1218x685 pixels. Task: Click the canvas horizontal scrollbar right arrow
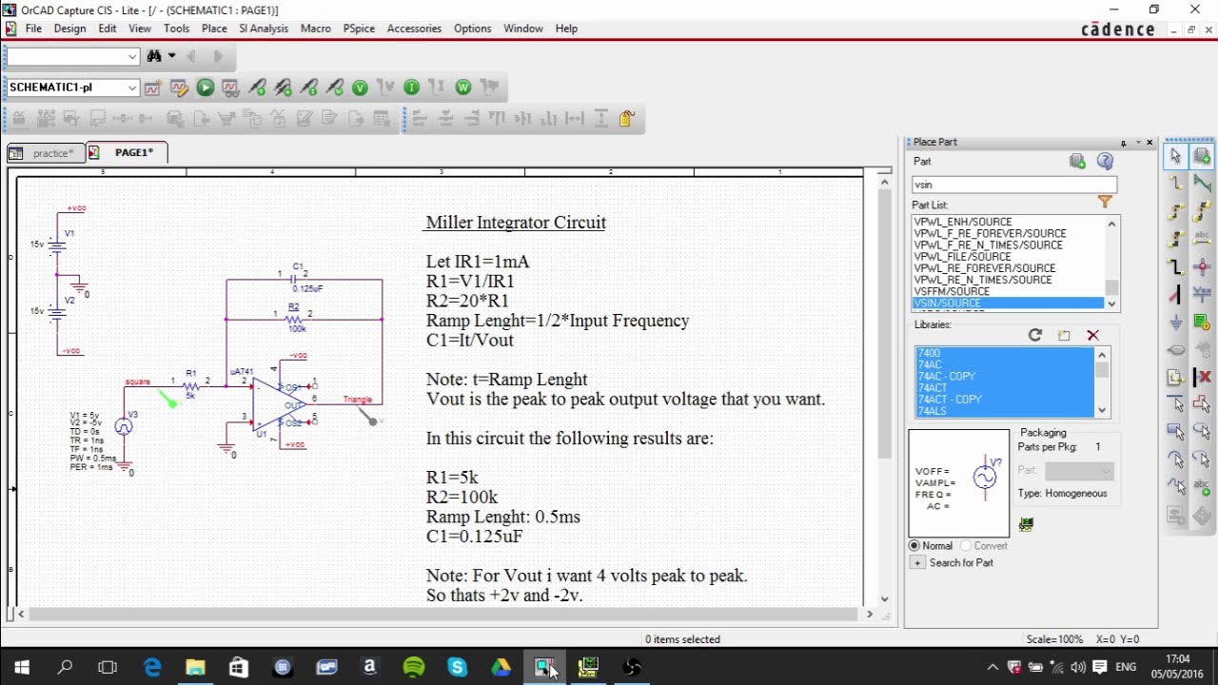tap(870, 615)
